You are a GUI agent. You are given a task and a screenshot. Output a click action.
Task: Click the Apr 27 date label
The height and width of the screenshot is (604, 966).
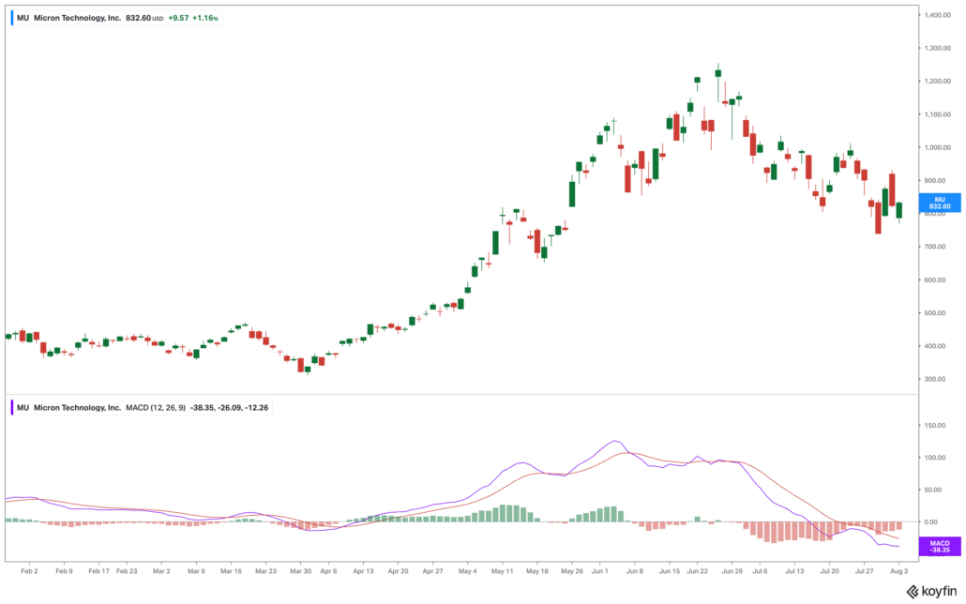pyautogui.click(x=432, y=571)
